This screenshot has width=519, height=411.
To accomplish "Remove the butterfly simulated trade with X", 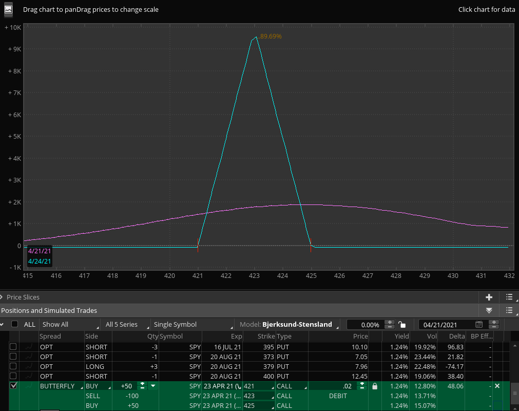I will click(x=497, y=386).
